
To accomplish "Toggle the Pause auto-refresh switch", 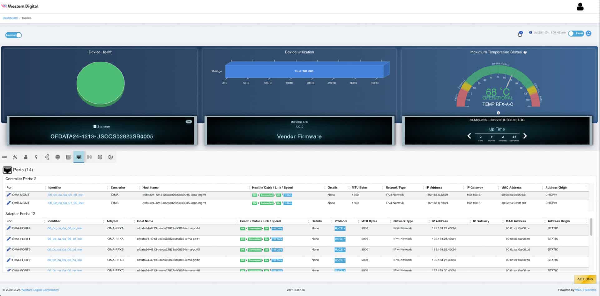I will click(576, 33).
